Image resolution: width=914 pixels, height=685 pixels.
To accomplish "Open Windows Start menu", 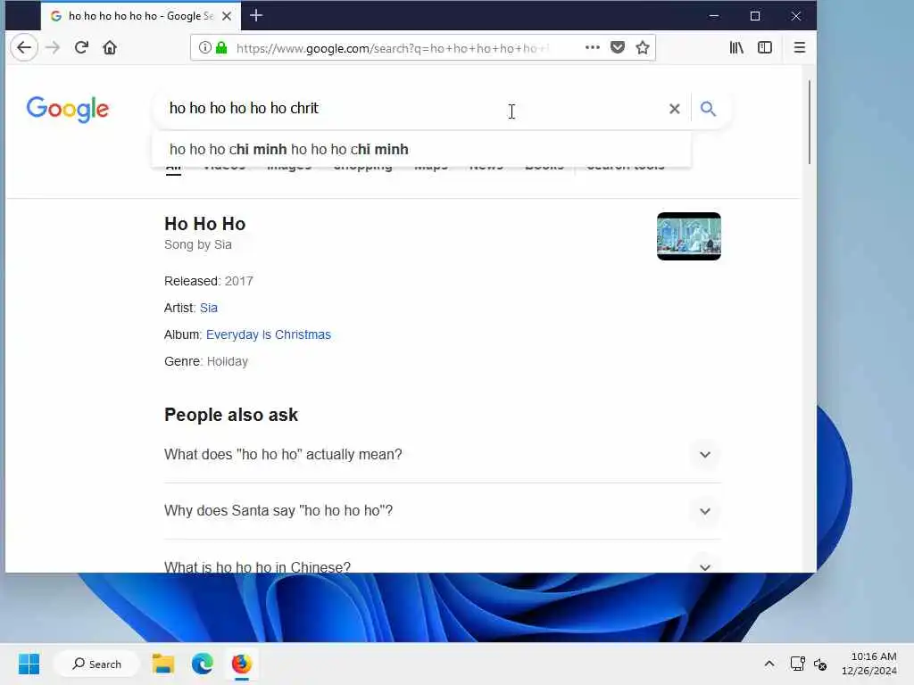I will coord(29,664).
